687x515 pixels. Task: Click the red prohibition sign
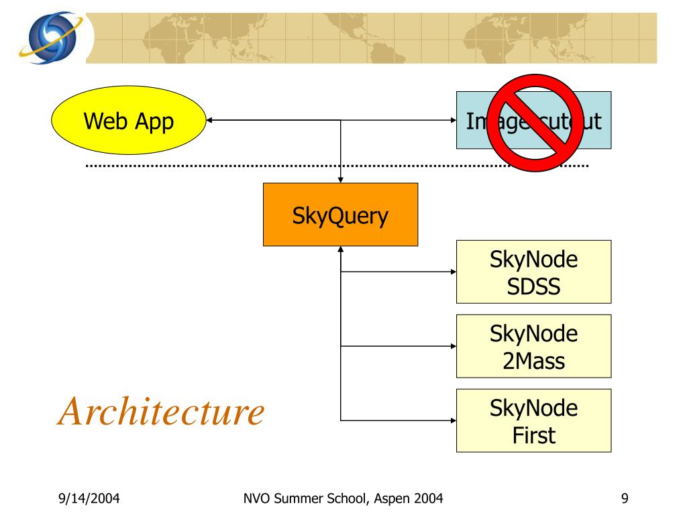[535, 123]
